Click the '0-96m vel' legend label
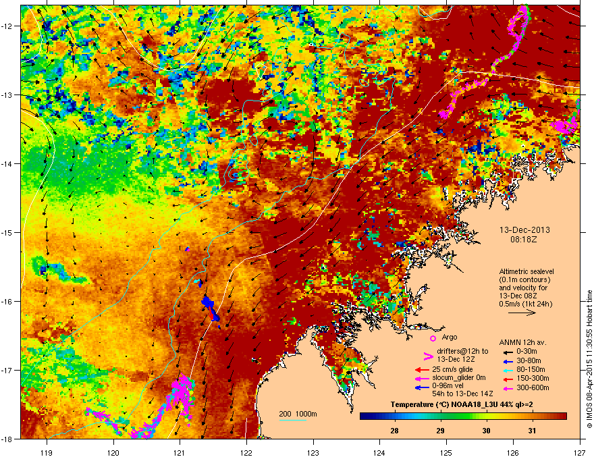This screenshot has height=459, width=594. point(448,386)
